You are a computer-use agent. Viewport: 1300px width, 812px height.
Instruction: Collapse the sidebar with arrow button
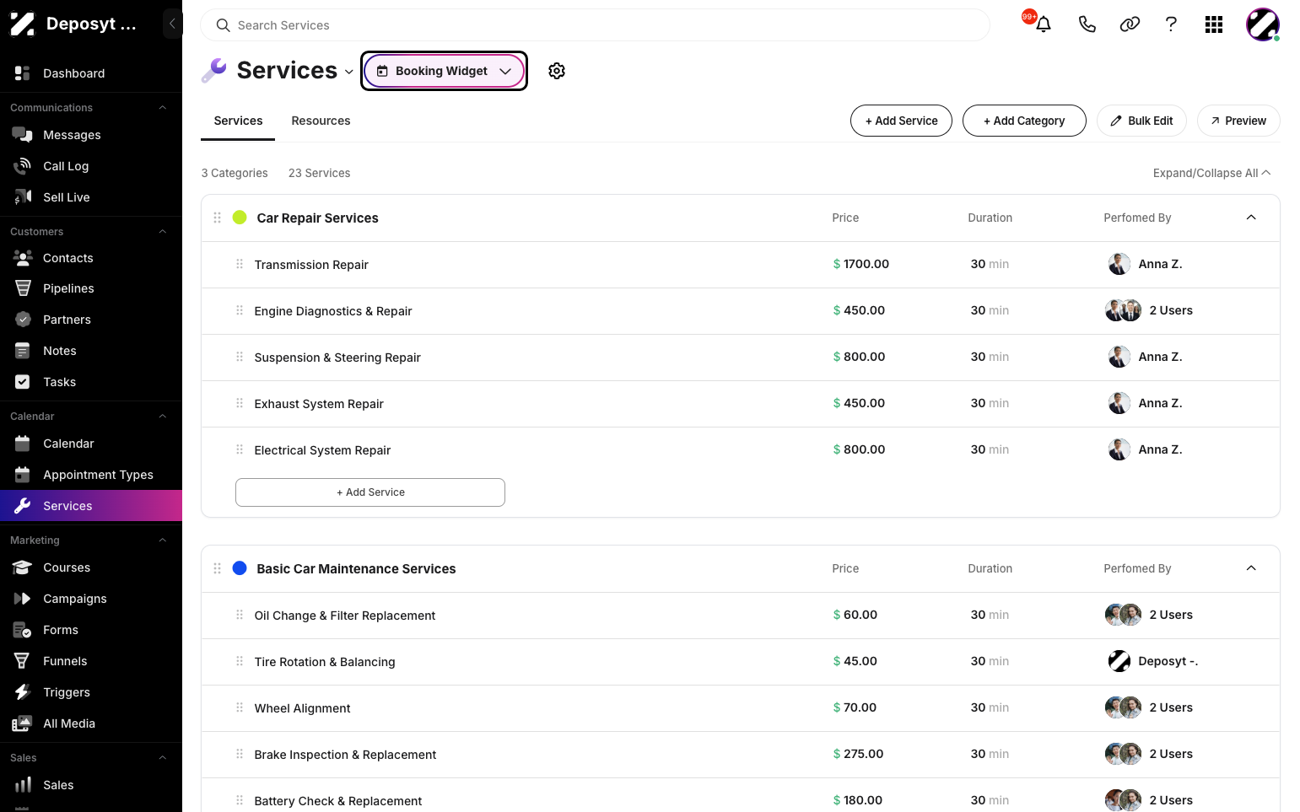click(x=172, y=24)
